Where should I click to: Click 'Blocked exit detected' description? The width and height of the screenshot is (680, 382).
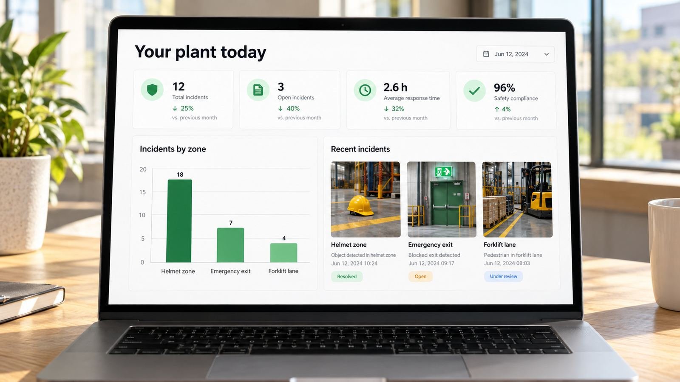click(434, 255)
